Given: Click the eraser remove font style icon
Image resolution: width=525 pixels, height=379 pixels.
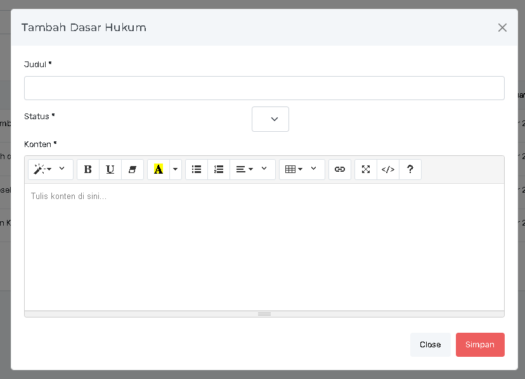Looking at the screenshot, I should 133,170.
